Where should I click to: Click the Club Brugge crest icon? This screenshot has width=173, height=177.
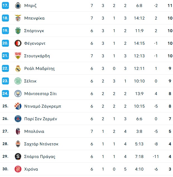[18, 6]
